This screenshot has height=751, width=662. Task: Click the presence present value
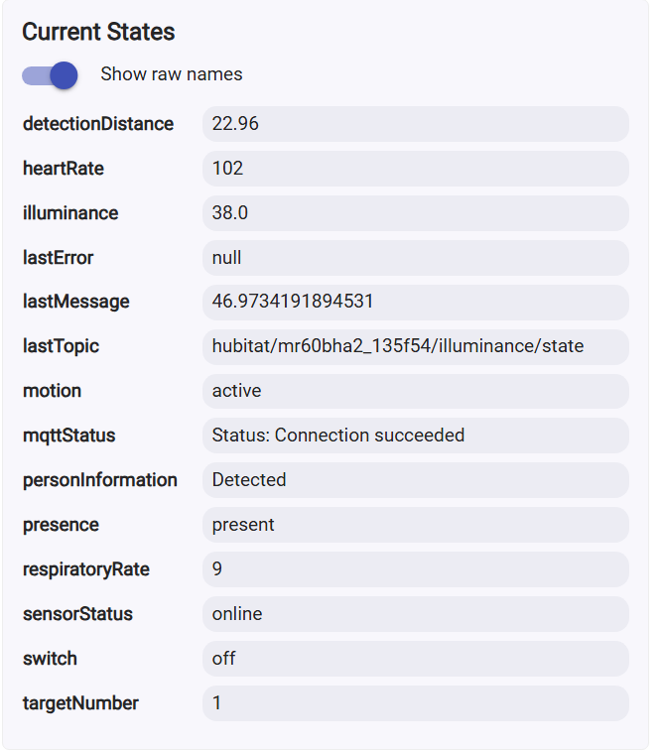tap(415, 525)
